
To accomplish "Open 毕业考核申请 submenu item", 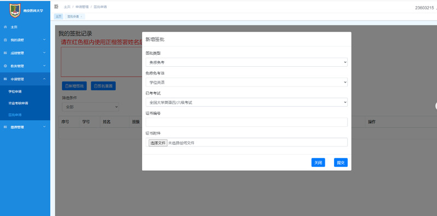I will point(18,103).
